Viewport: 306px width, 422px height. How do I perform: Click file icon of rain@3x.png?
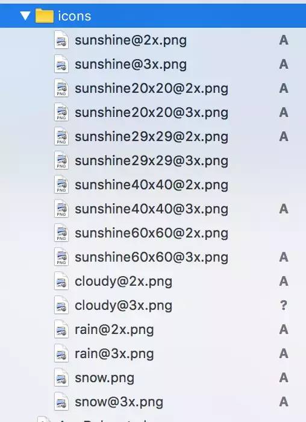[61, 353]
